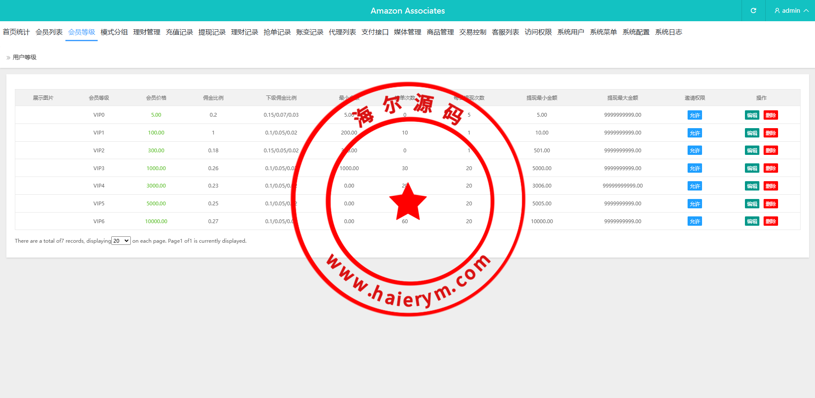This screenshot has height=398, width=815.
Task: Delete the VIP6 membership level
Action: click(x=770, y=221)
